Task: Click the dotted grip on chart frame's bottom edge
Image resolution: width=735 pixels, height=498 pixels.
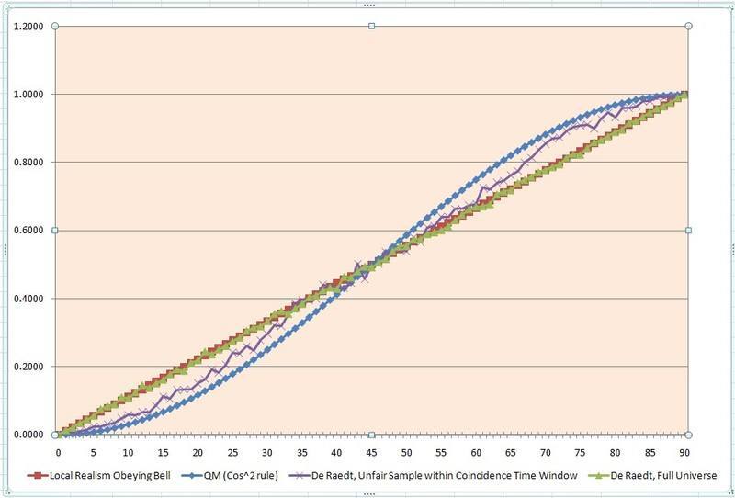Action: coord(369,493)
